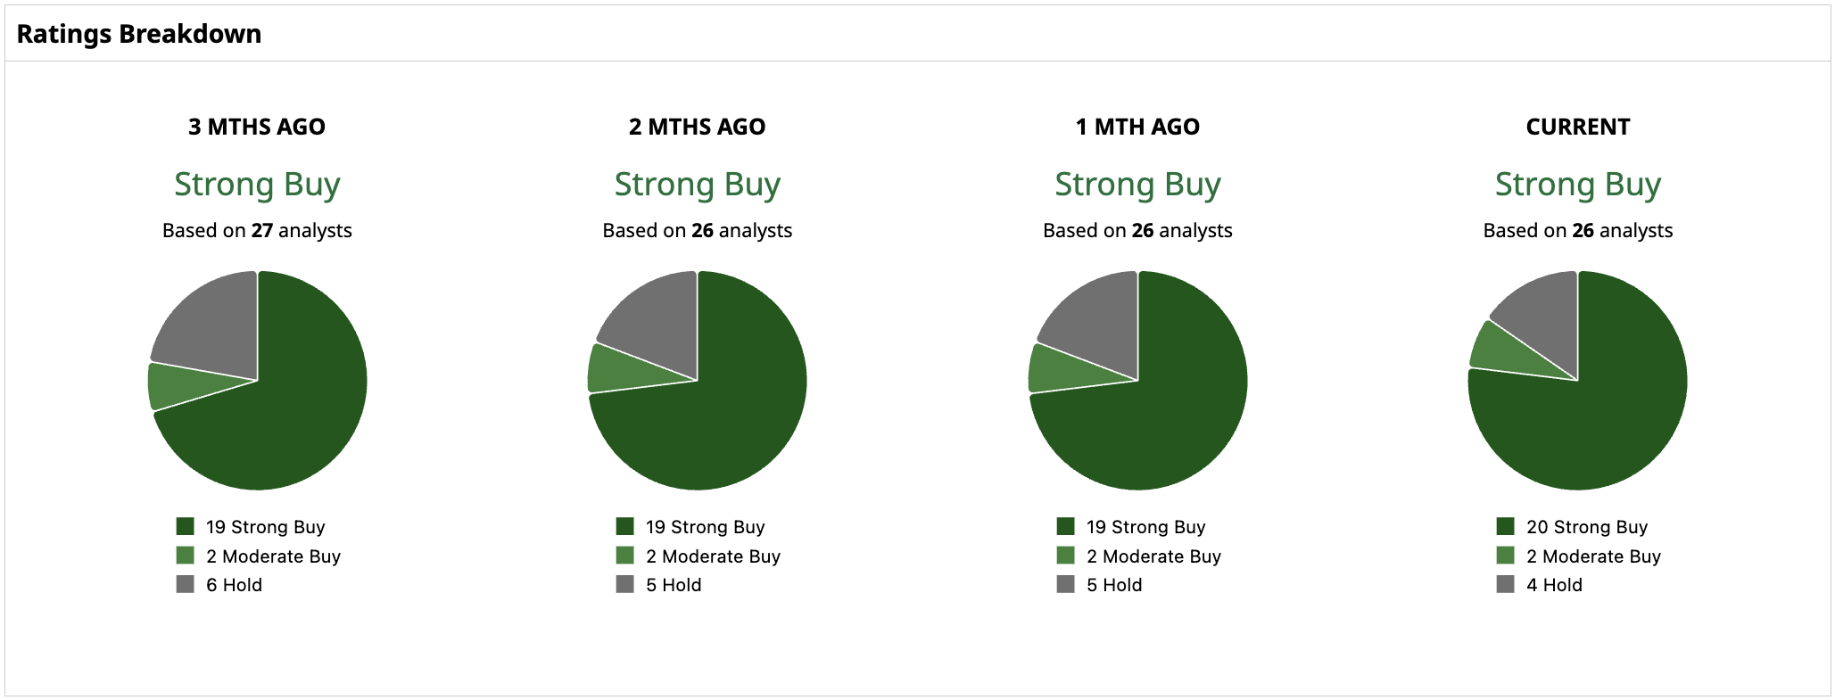Viewport: 1835px width, 700px height.
Task: Click the Moderate Buy swatch under 3 MTHS AGO
Action: click(x=185, y=556)
